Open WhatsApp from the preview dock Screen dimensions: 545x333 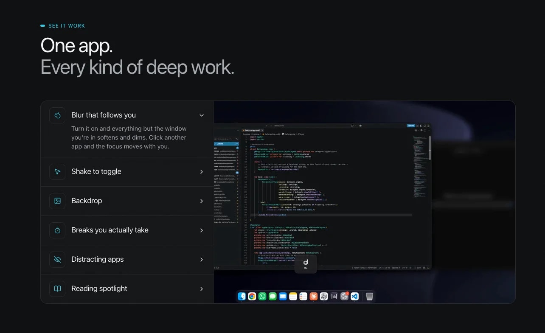262,297
